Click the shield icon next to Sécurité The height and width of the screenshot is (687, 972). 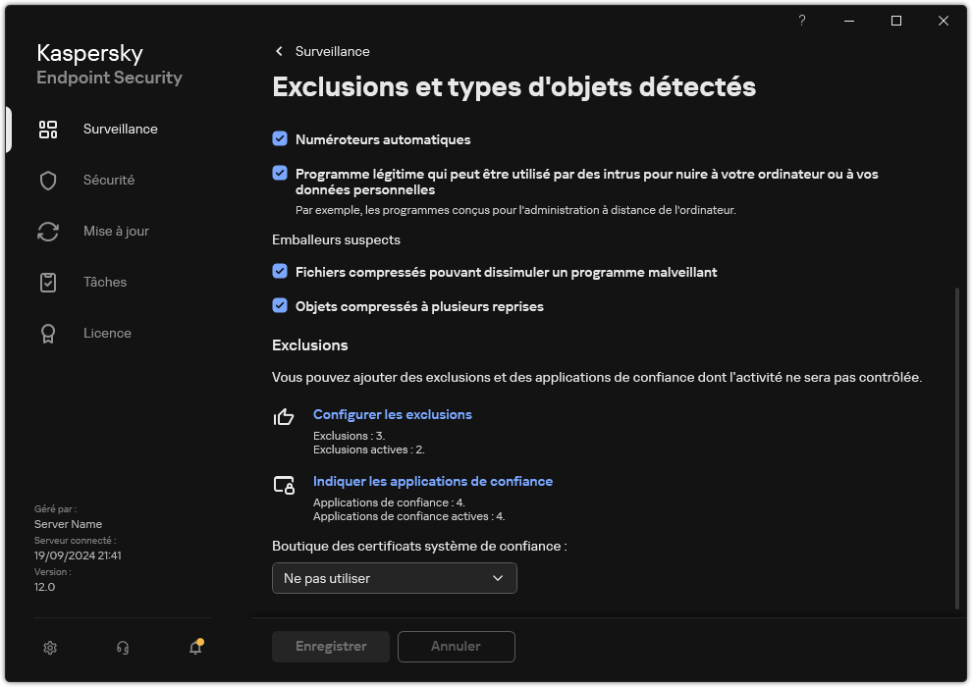tap(47, 180)
